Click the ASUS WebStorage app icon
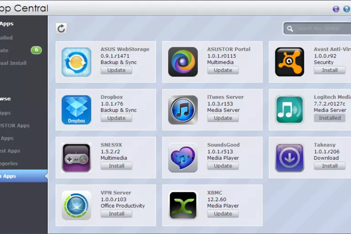351x234 pixels. click(76, 62)
